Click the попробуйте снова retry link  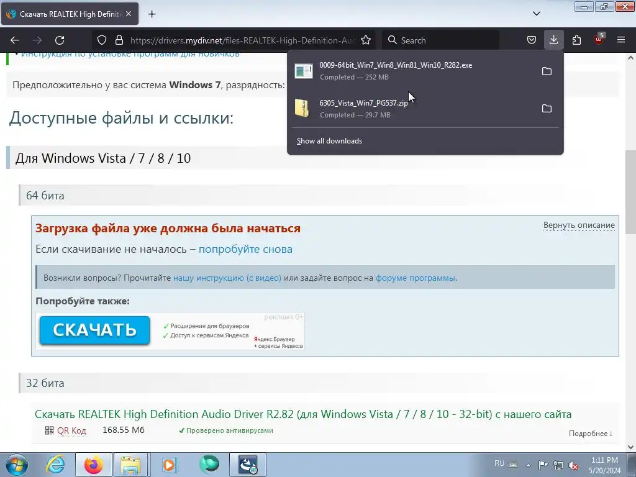[x=245, y=249]
